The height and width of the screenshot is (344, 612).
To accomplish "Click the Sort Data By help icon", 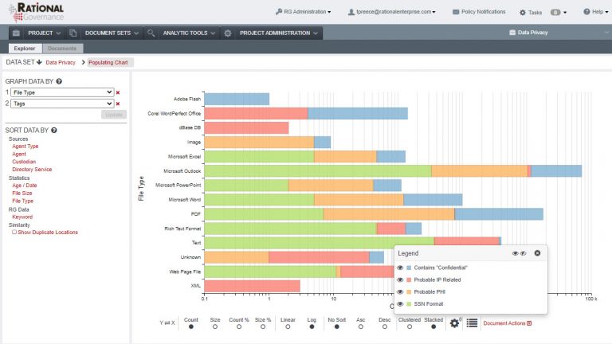I will click(54, 131).
